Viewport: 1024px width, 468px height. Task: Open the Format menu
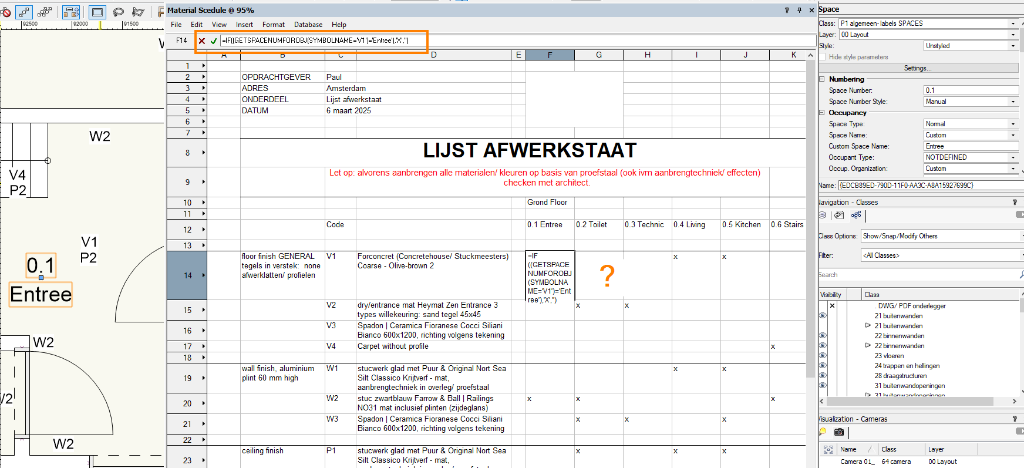(273, 25)
